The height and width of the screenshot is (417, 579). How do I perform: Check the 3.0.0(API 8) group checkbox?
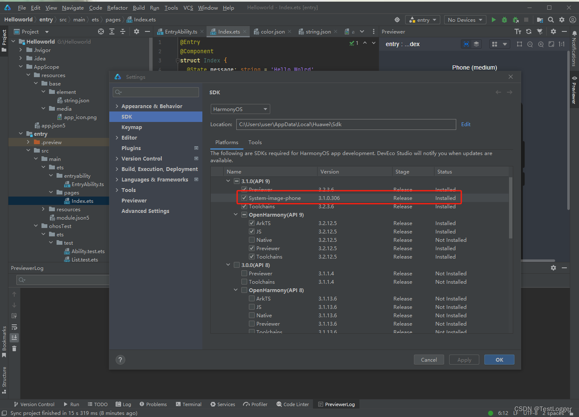tap(237, 265)
